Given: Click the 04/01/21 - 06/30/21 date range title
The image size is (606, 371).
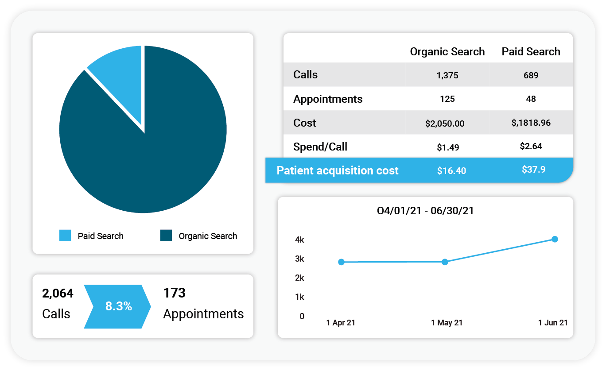Looking at the screenshot, I should (x=425, y=211).
